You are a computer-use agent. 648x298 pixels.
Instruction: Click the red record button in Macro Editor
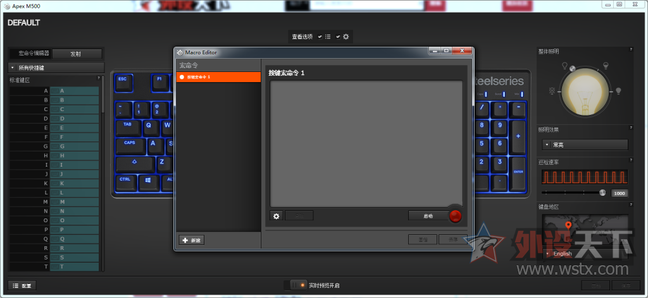click(456, 216)
